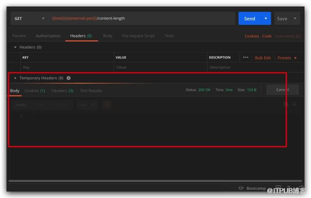The image size is (311, 198).
Task: Open the request Body tab
Action: 108,36
